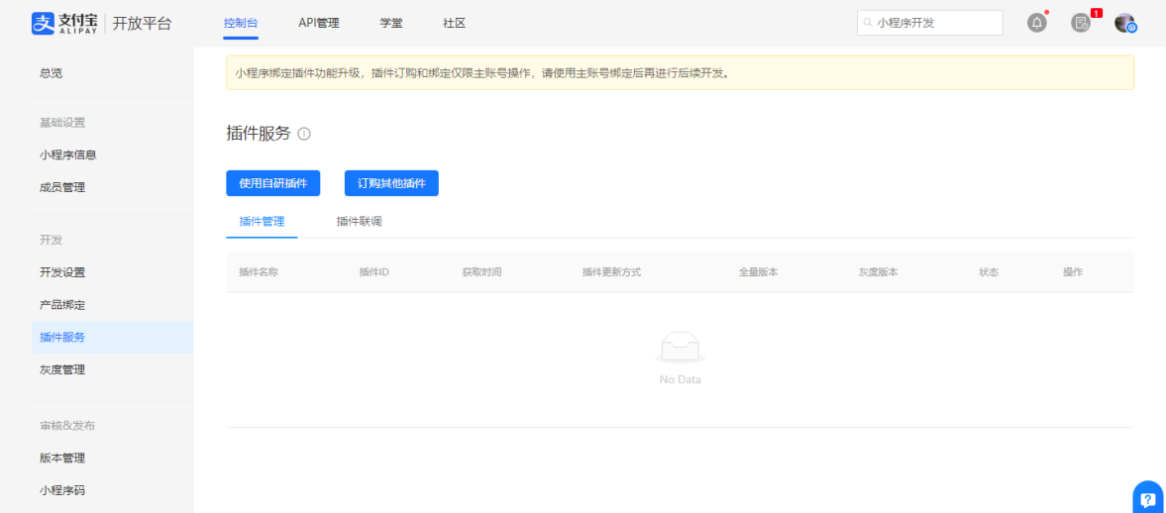Click the No Data text
This screenshot has height=513, width=1166.
(681, 380)
